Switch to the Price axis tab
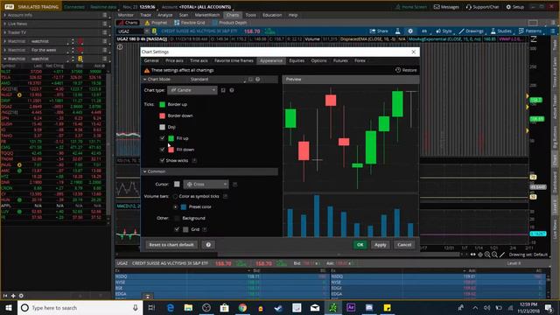 pos(174,60)
